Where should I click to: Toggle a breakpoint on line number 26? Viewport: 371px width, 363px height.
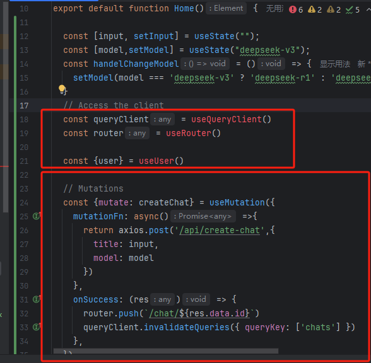point(24,231)
